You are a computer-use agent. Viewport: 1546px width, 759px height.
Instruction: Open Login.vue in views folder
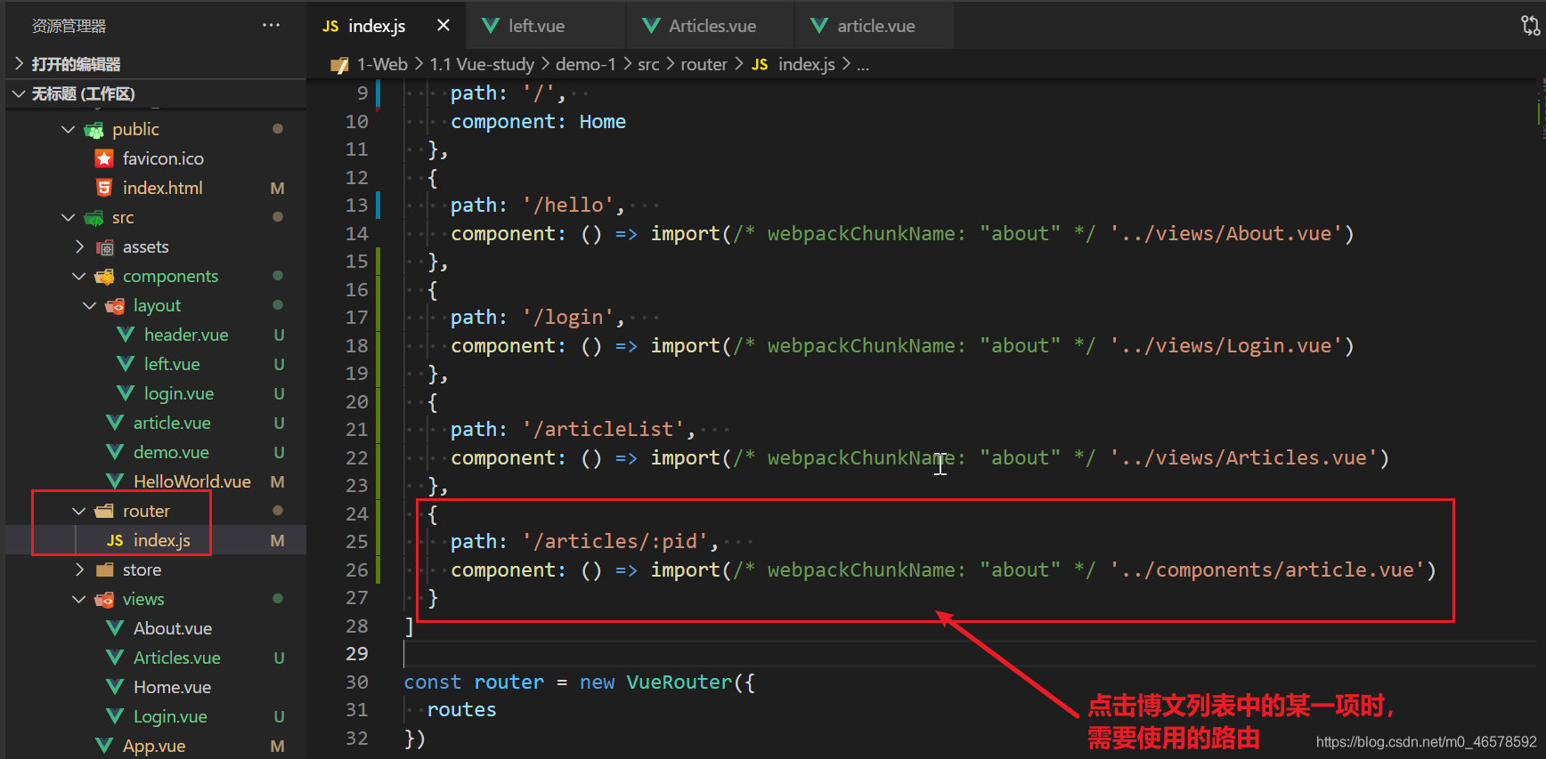[x=170, y=717]
